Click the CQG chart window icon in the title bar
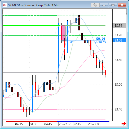The height and width of the screenshot is (129, 129). click(x=5, y=5)
